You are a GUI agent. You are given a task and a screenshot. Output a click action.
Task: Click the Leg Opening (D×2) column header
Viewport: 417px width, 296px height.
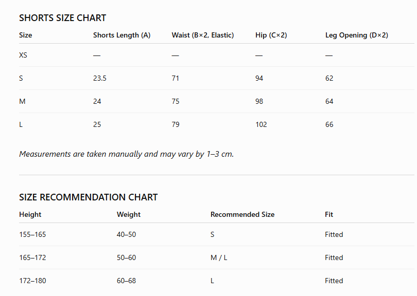357,35
